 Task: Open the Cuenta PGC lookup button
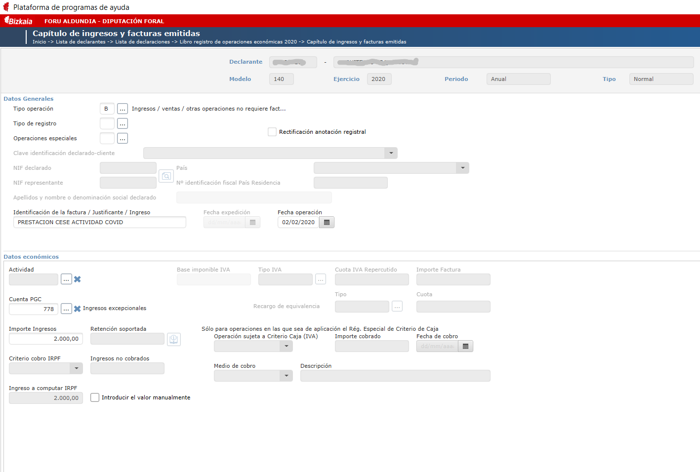(66, 309)
